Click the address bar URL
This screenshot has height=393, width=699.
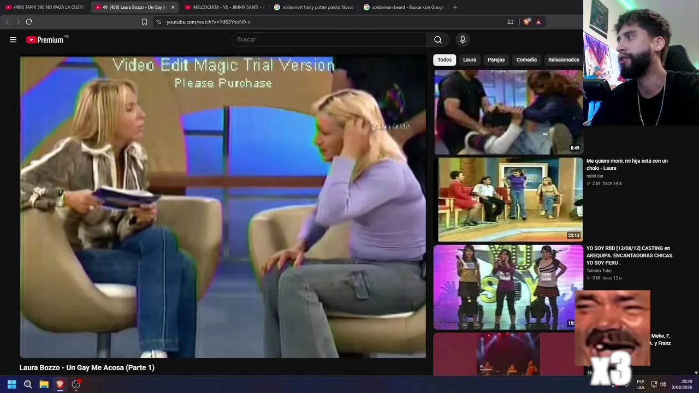[x=208, y=22]
